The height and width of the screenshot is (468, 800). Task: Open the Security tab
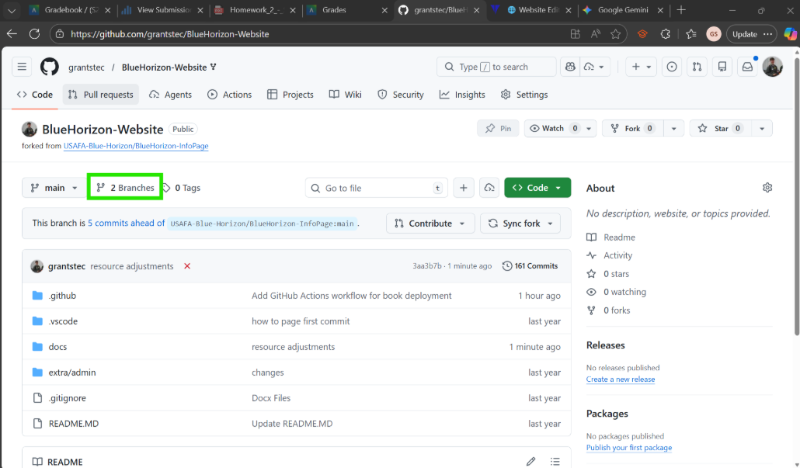tap(401, 95)
